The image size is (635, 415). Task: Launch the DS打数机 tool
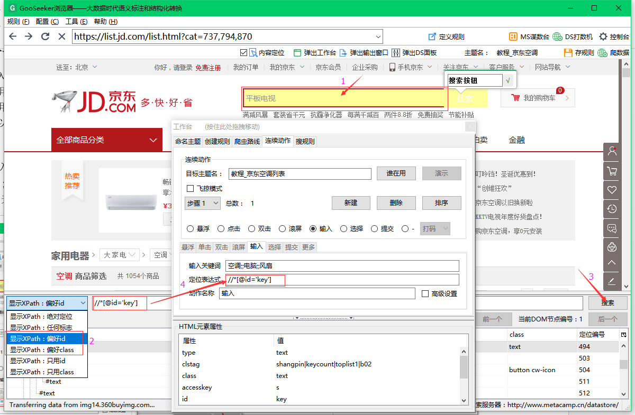(572, 36)
